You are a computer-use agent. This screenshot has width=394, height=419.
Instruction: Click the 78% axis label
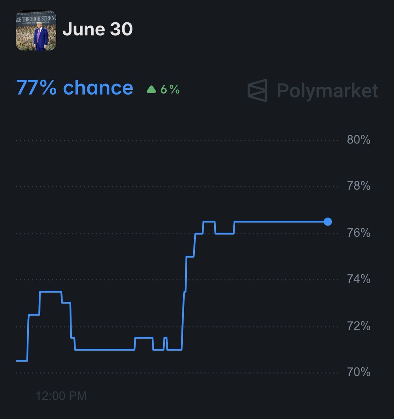(358, 186)
